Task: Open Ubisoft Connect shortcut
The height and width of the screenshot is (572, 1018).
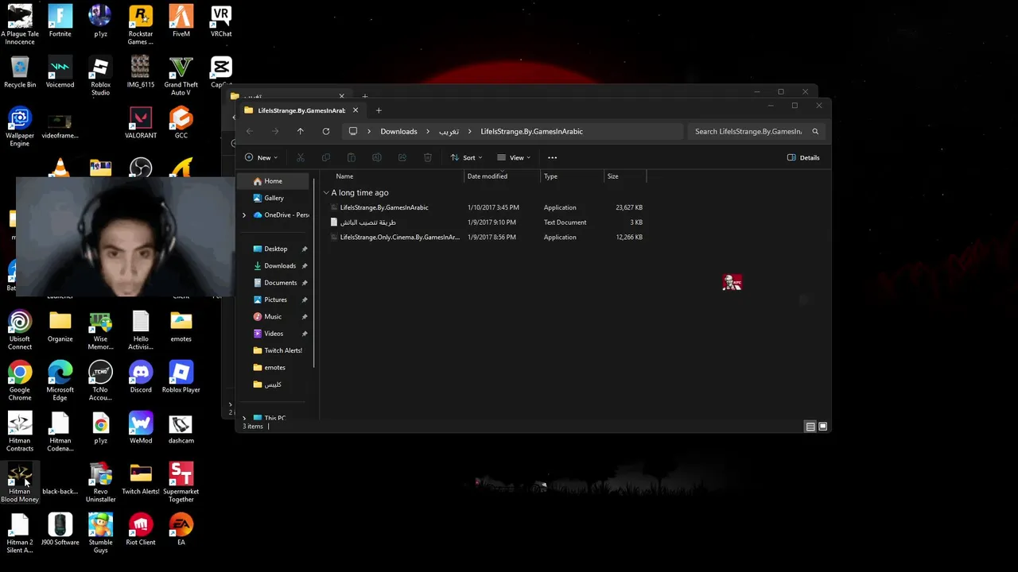Action: (x=20, y=330)
